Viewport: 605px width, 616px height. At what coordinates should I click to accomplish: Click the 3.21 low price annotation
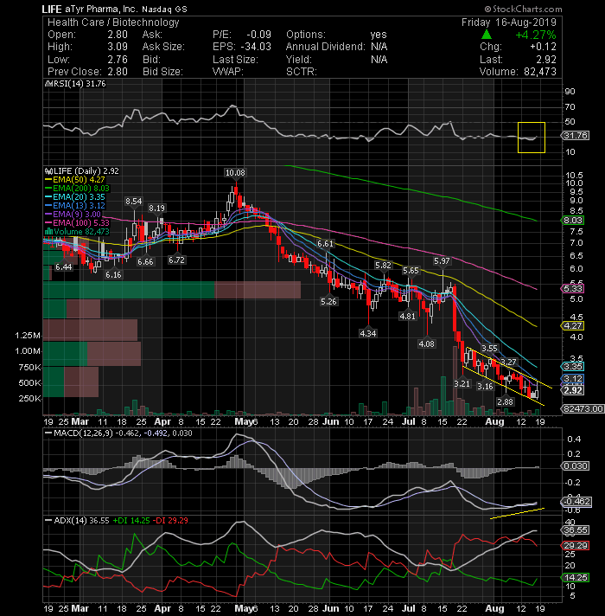pyautogui.click(x=462, y=383)
